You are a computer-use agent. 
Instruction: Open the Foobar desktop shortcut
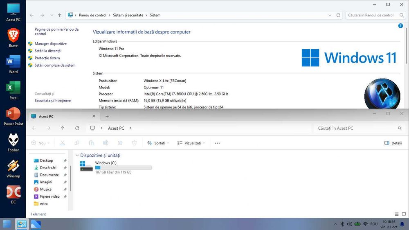pos(13,142)
